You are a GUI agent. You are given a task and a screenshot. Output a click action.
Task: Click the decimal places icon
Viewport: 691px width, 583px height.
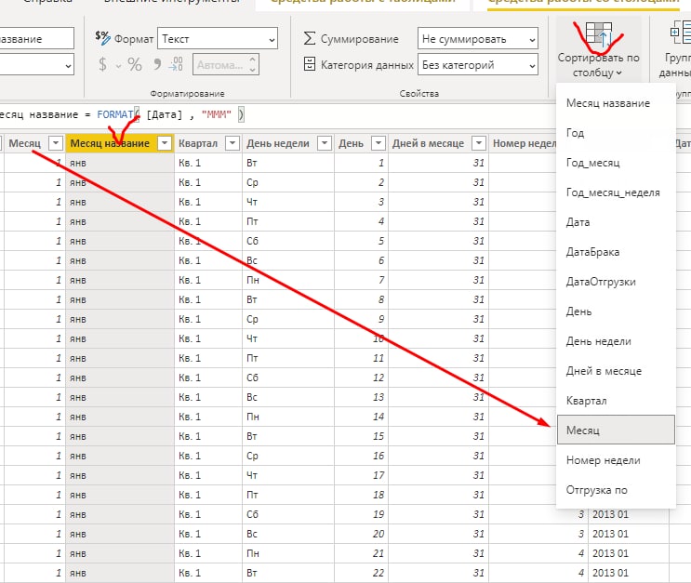(x=176, y=64)
